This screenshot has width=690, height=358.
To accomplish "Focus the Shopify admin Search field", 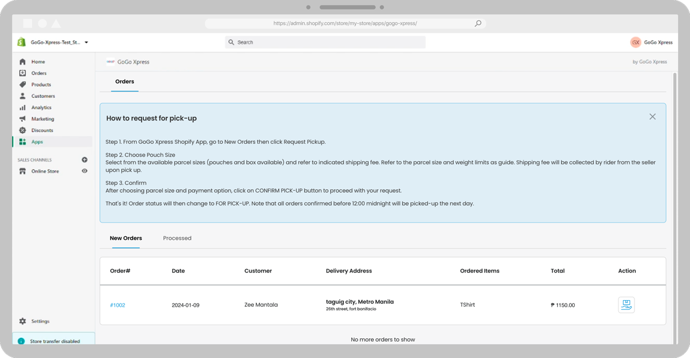I will (325, 42).
